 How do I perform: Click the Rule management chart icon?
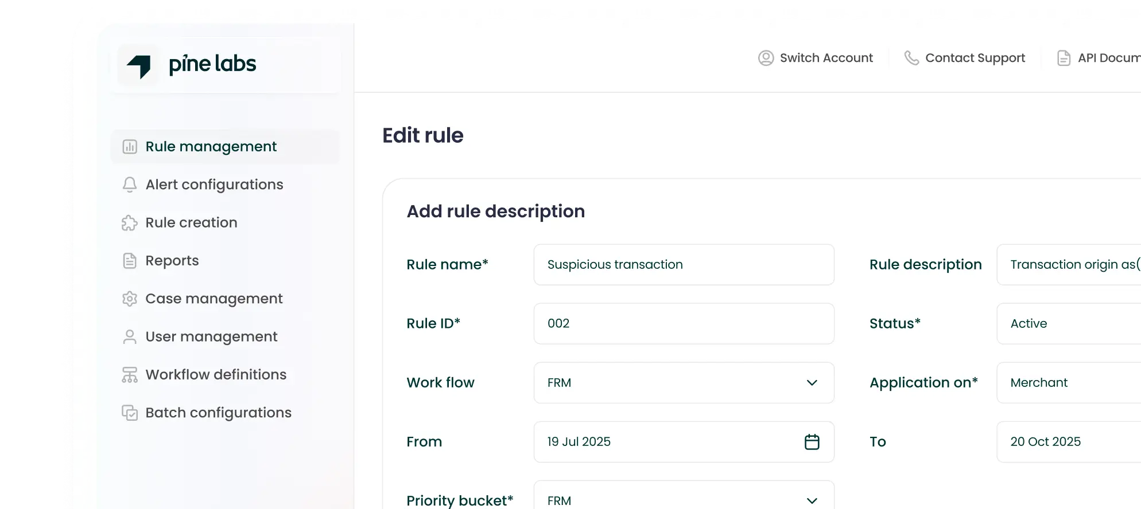click(x=130, y=147)
